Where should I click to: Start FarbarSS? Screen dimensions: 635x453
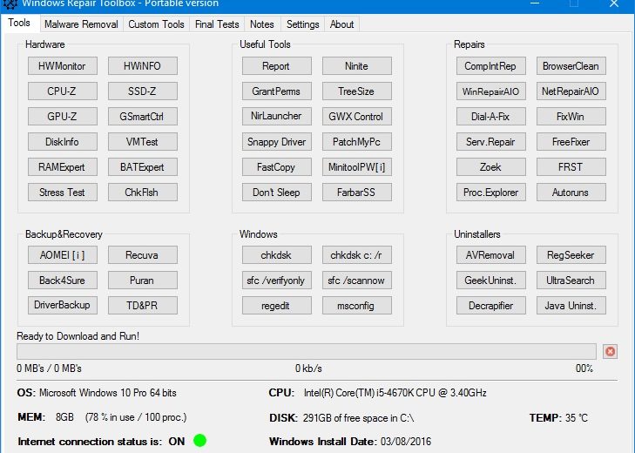click(357, 192)
